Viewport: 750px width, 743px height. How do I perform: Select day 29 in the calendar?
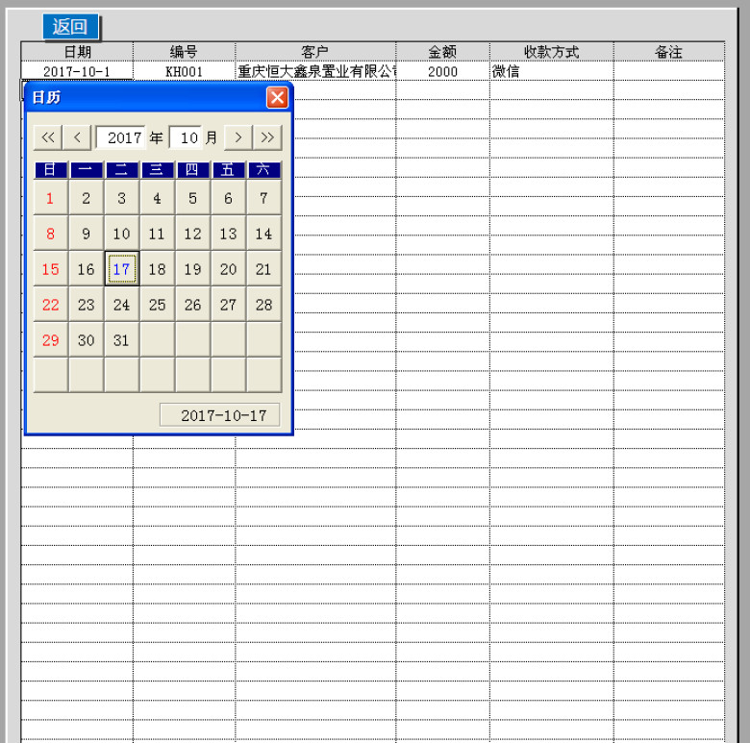pyautogui.click(x=50, y=339)
